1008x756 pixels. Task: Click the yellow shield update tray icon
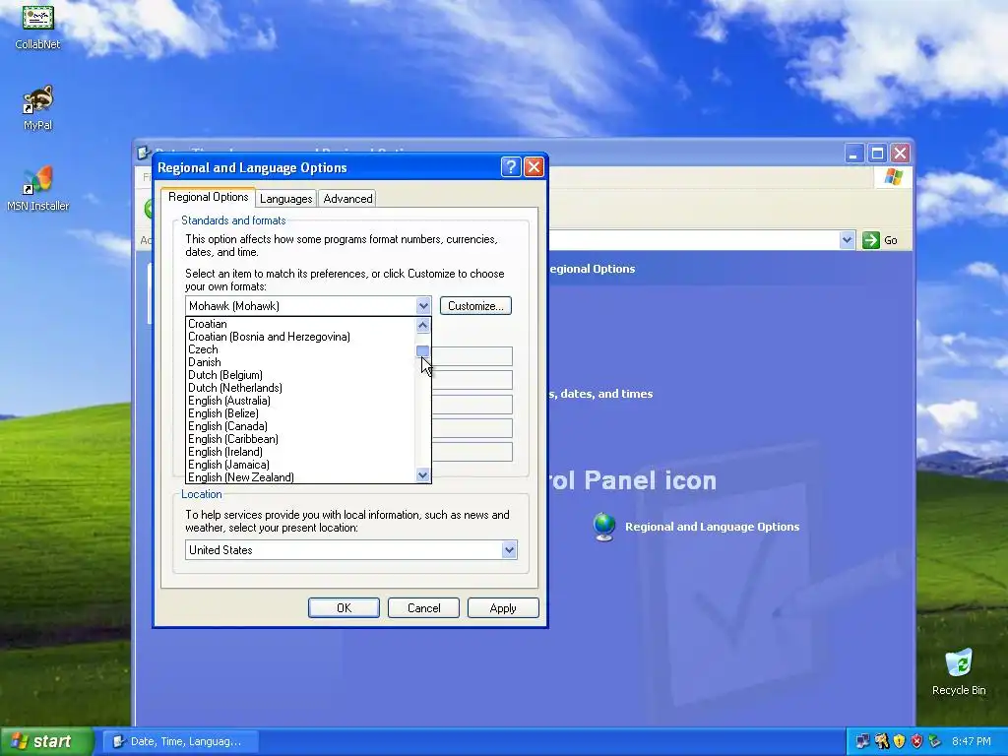click(899, 741)
